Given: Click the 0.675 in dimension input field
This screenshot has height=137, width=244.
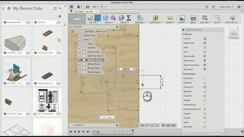Looking at the screenshot, I should click(x=126, y=69).
